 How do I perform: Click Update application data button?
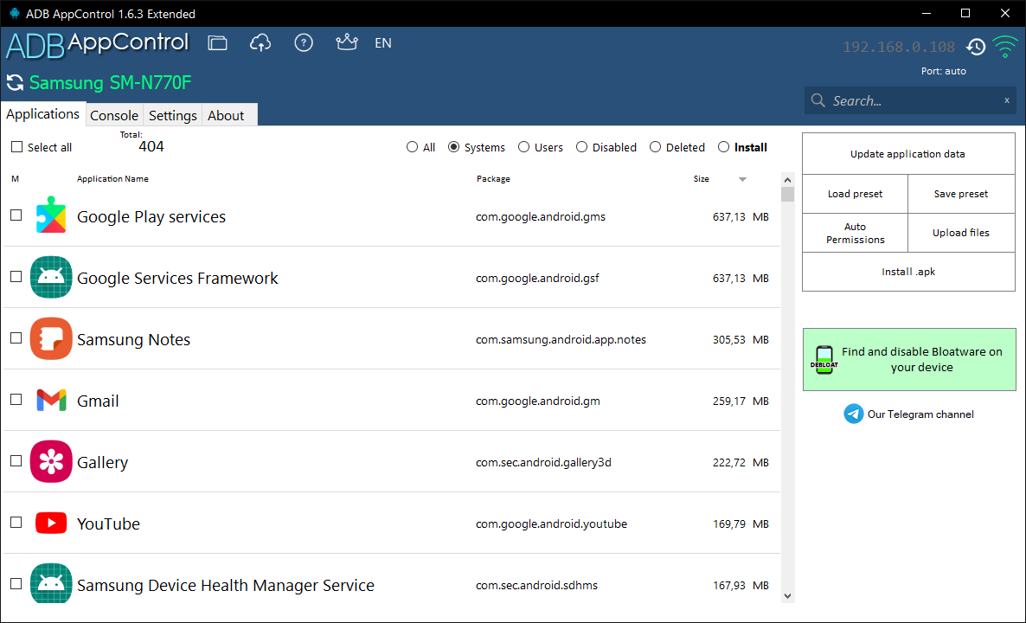[x=908, y=154]
